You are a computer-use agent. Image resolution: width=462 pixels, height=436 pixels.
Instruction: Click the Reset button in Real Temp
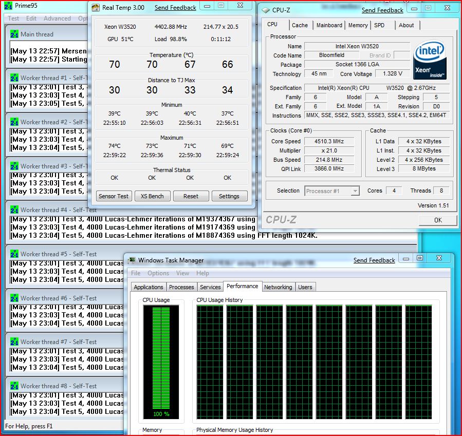point(191,196)
